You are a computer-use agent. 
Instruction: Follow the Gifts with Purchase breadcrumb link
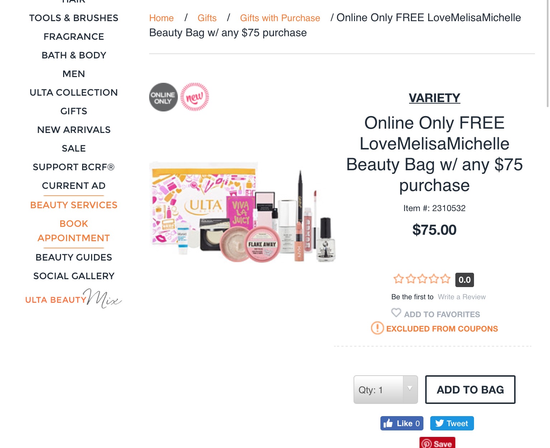[280, 18]
